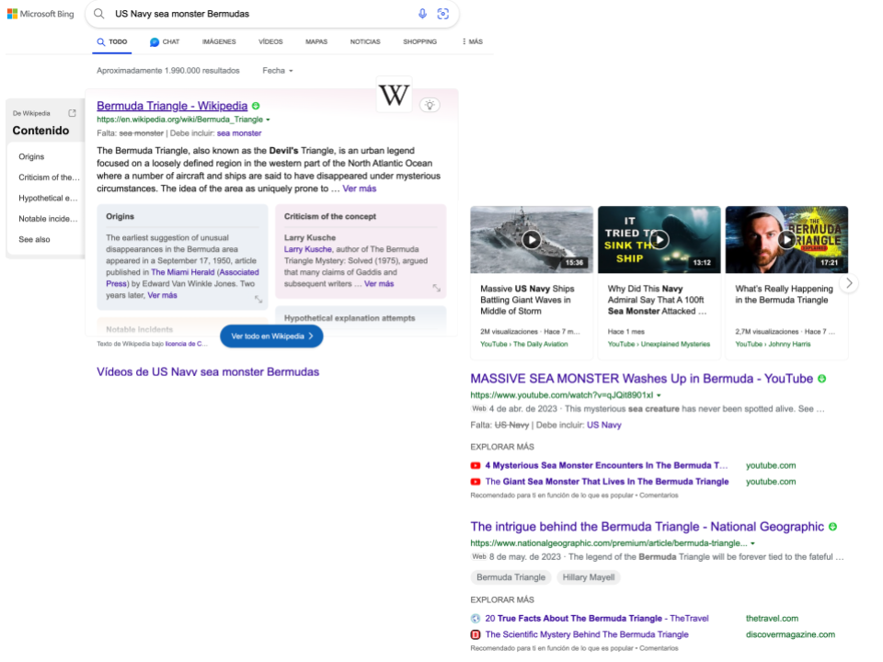Viewport: 883px width, 662px height.
Task: Open the Fecha date filter dropdown
Action: pos(278,71)
